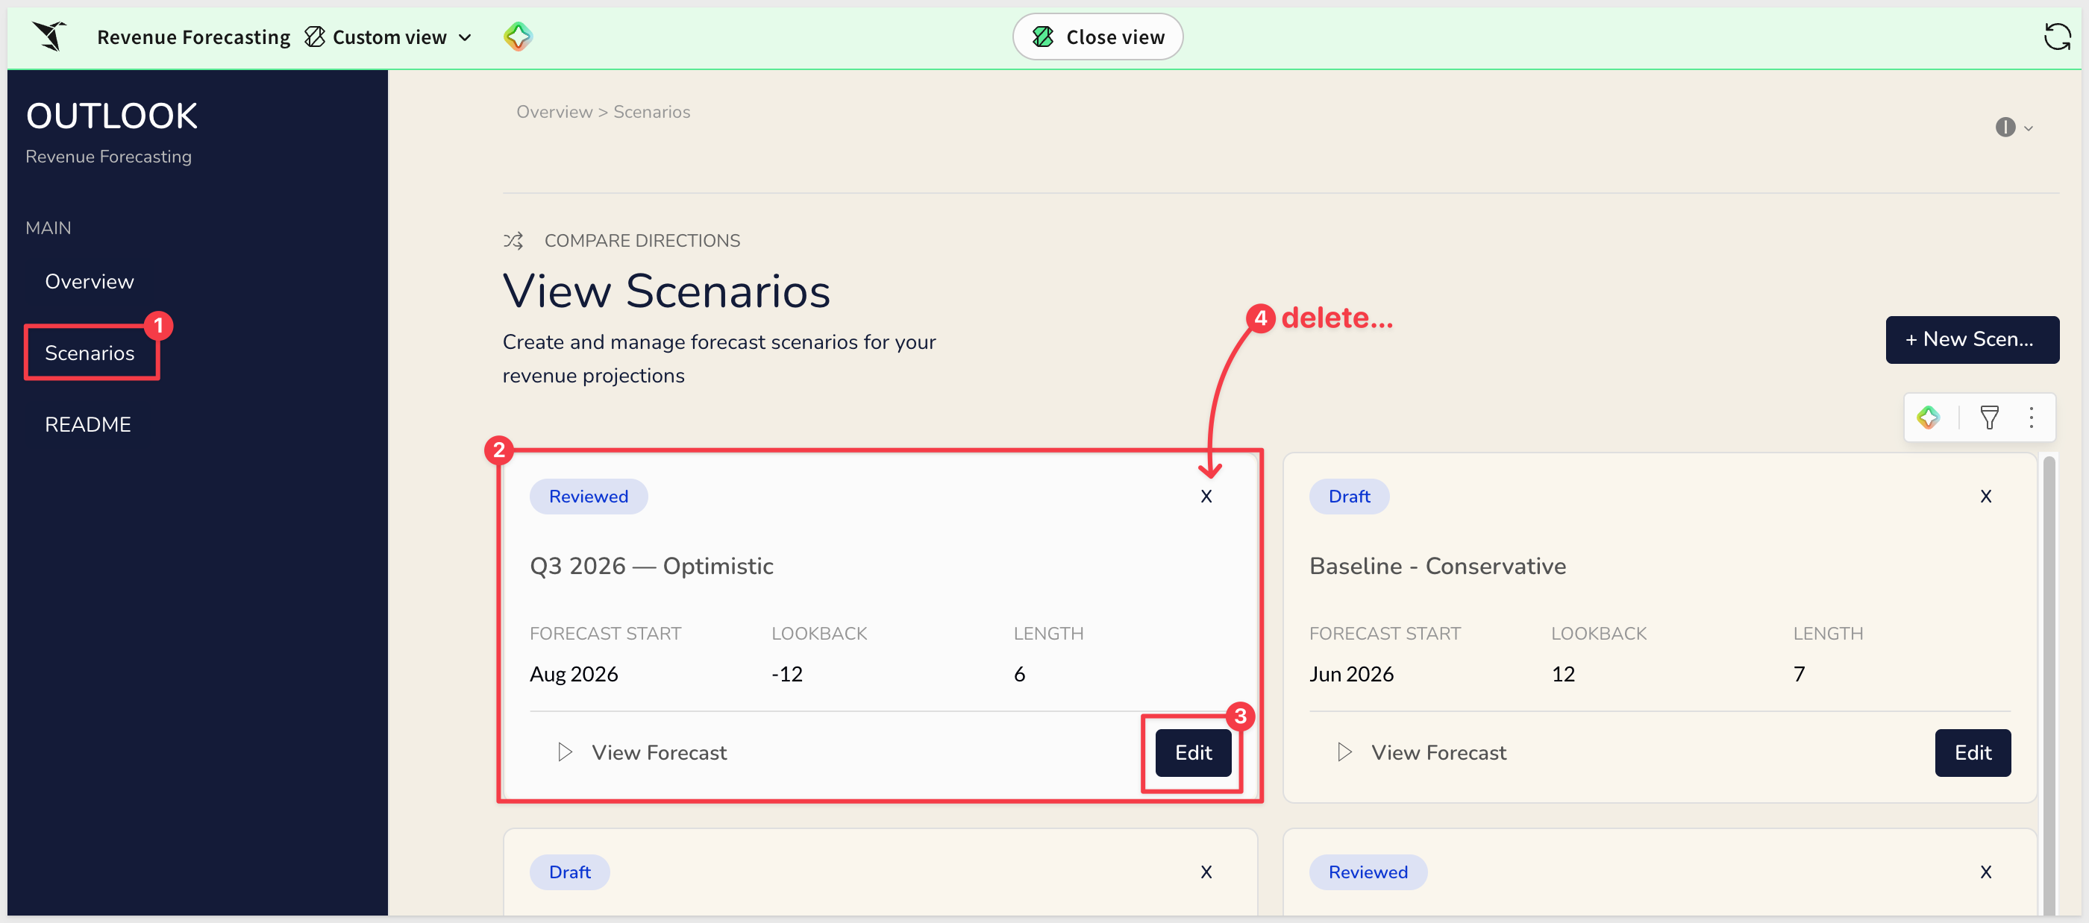Go to Overview in the sidebar
This screenshot has height=923, width=2089.
click(90, 281)
